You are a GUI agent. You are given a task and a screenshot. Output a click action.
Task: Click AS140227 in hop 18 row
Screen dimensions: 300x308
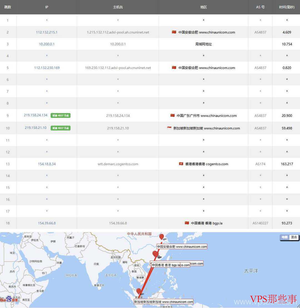tap(260, 223)
